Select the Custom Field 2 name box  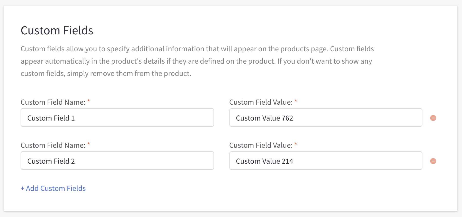(x=117, y=161)
